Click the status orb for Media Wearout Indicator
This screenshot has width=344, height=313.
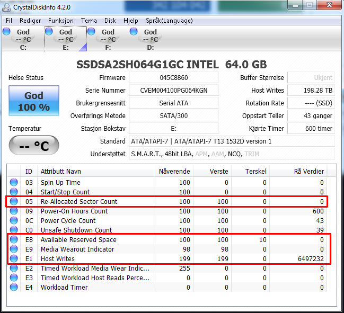tap(14, 249)
